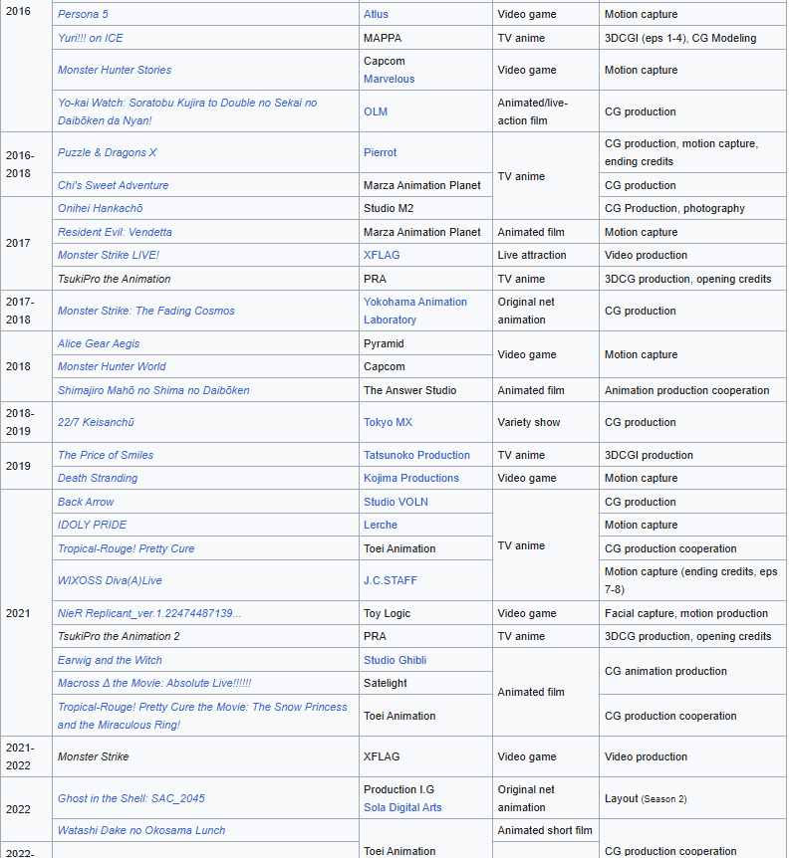789x858 pixels.
Task: Select 'Animation production cooperation' cell
Action: pyautogui.click(x=692, y=391)
